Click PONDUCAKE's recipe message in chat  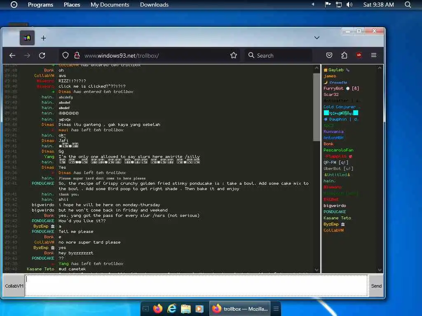(183, 186)
